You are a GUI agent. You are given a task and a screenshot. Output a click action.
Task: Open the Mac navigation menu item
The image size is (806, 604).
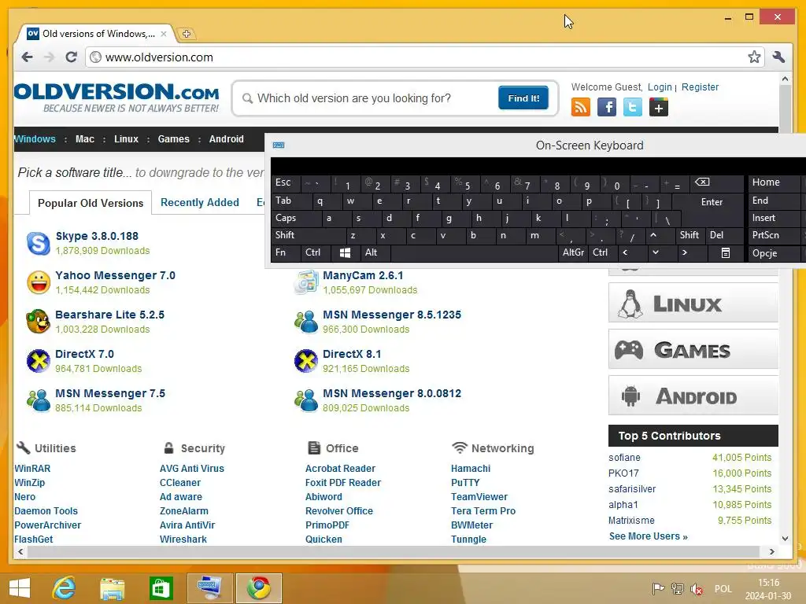[85, 139]
